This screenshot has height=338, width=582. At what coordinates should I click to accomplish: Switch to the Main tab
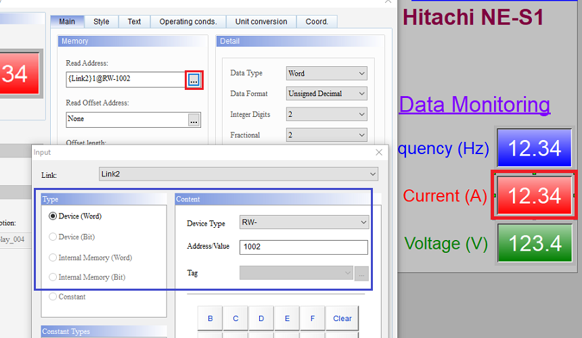point(67,22)
